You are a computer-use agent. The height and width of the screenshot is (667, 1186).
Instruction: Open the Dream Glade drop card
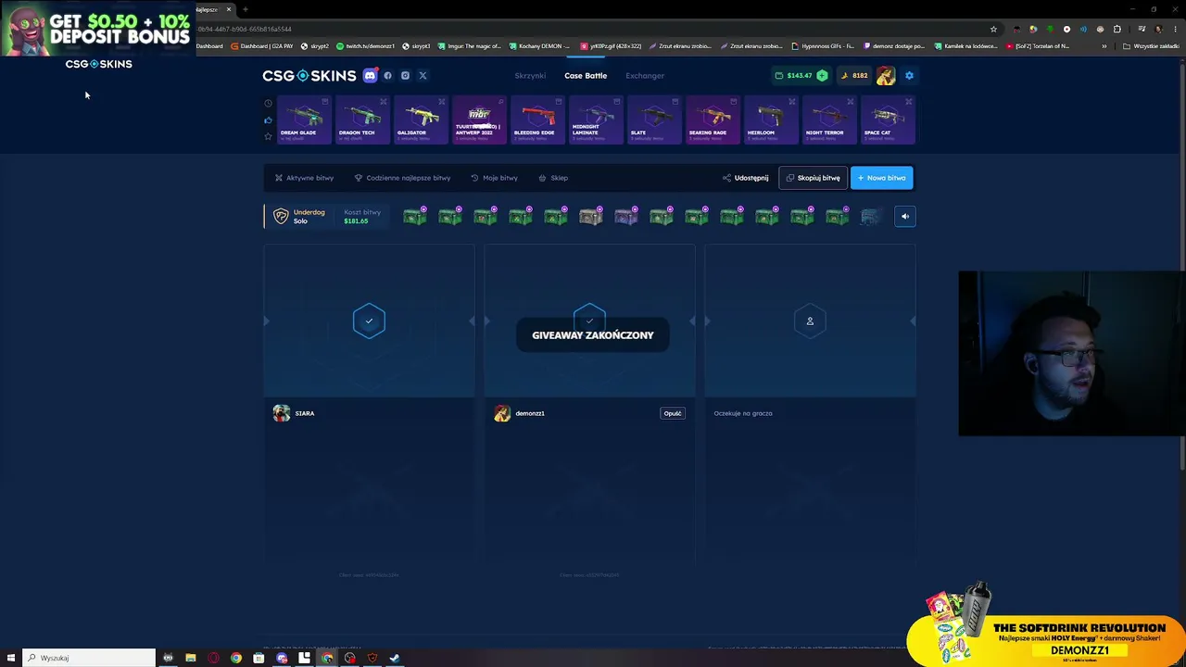click(x=304, y=120)
